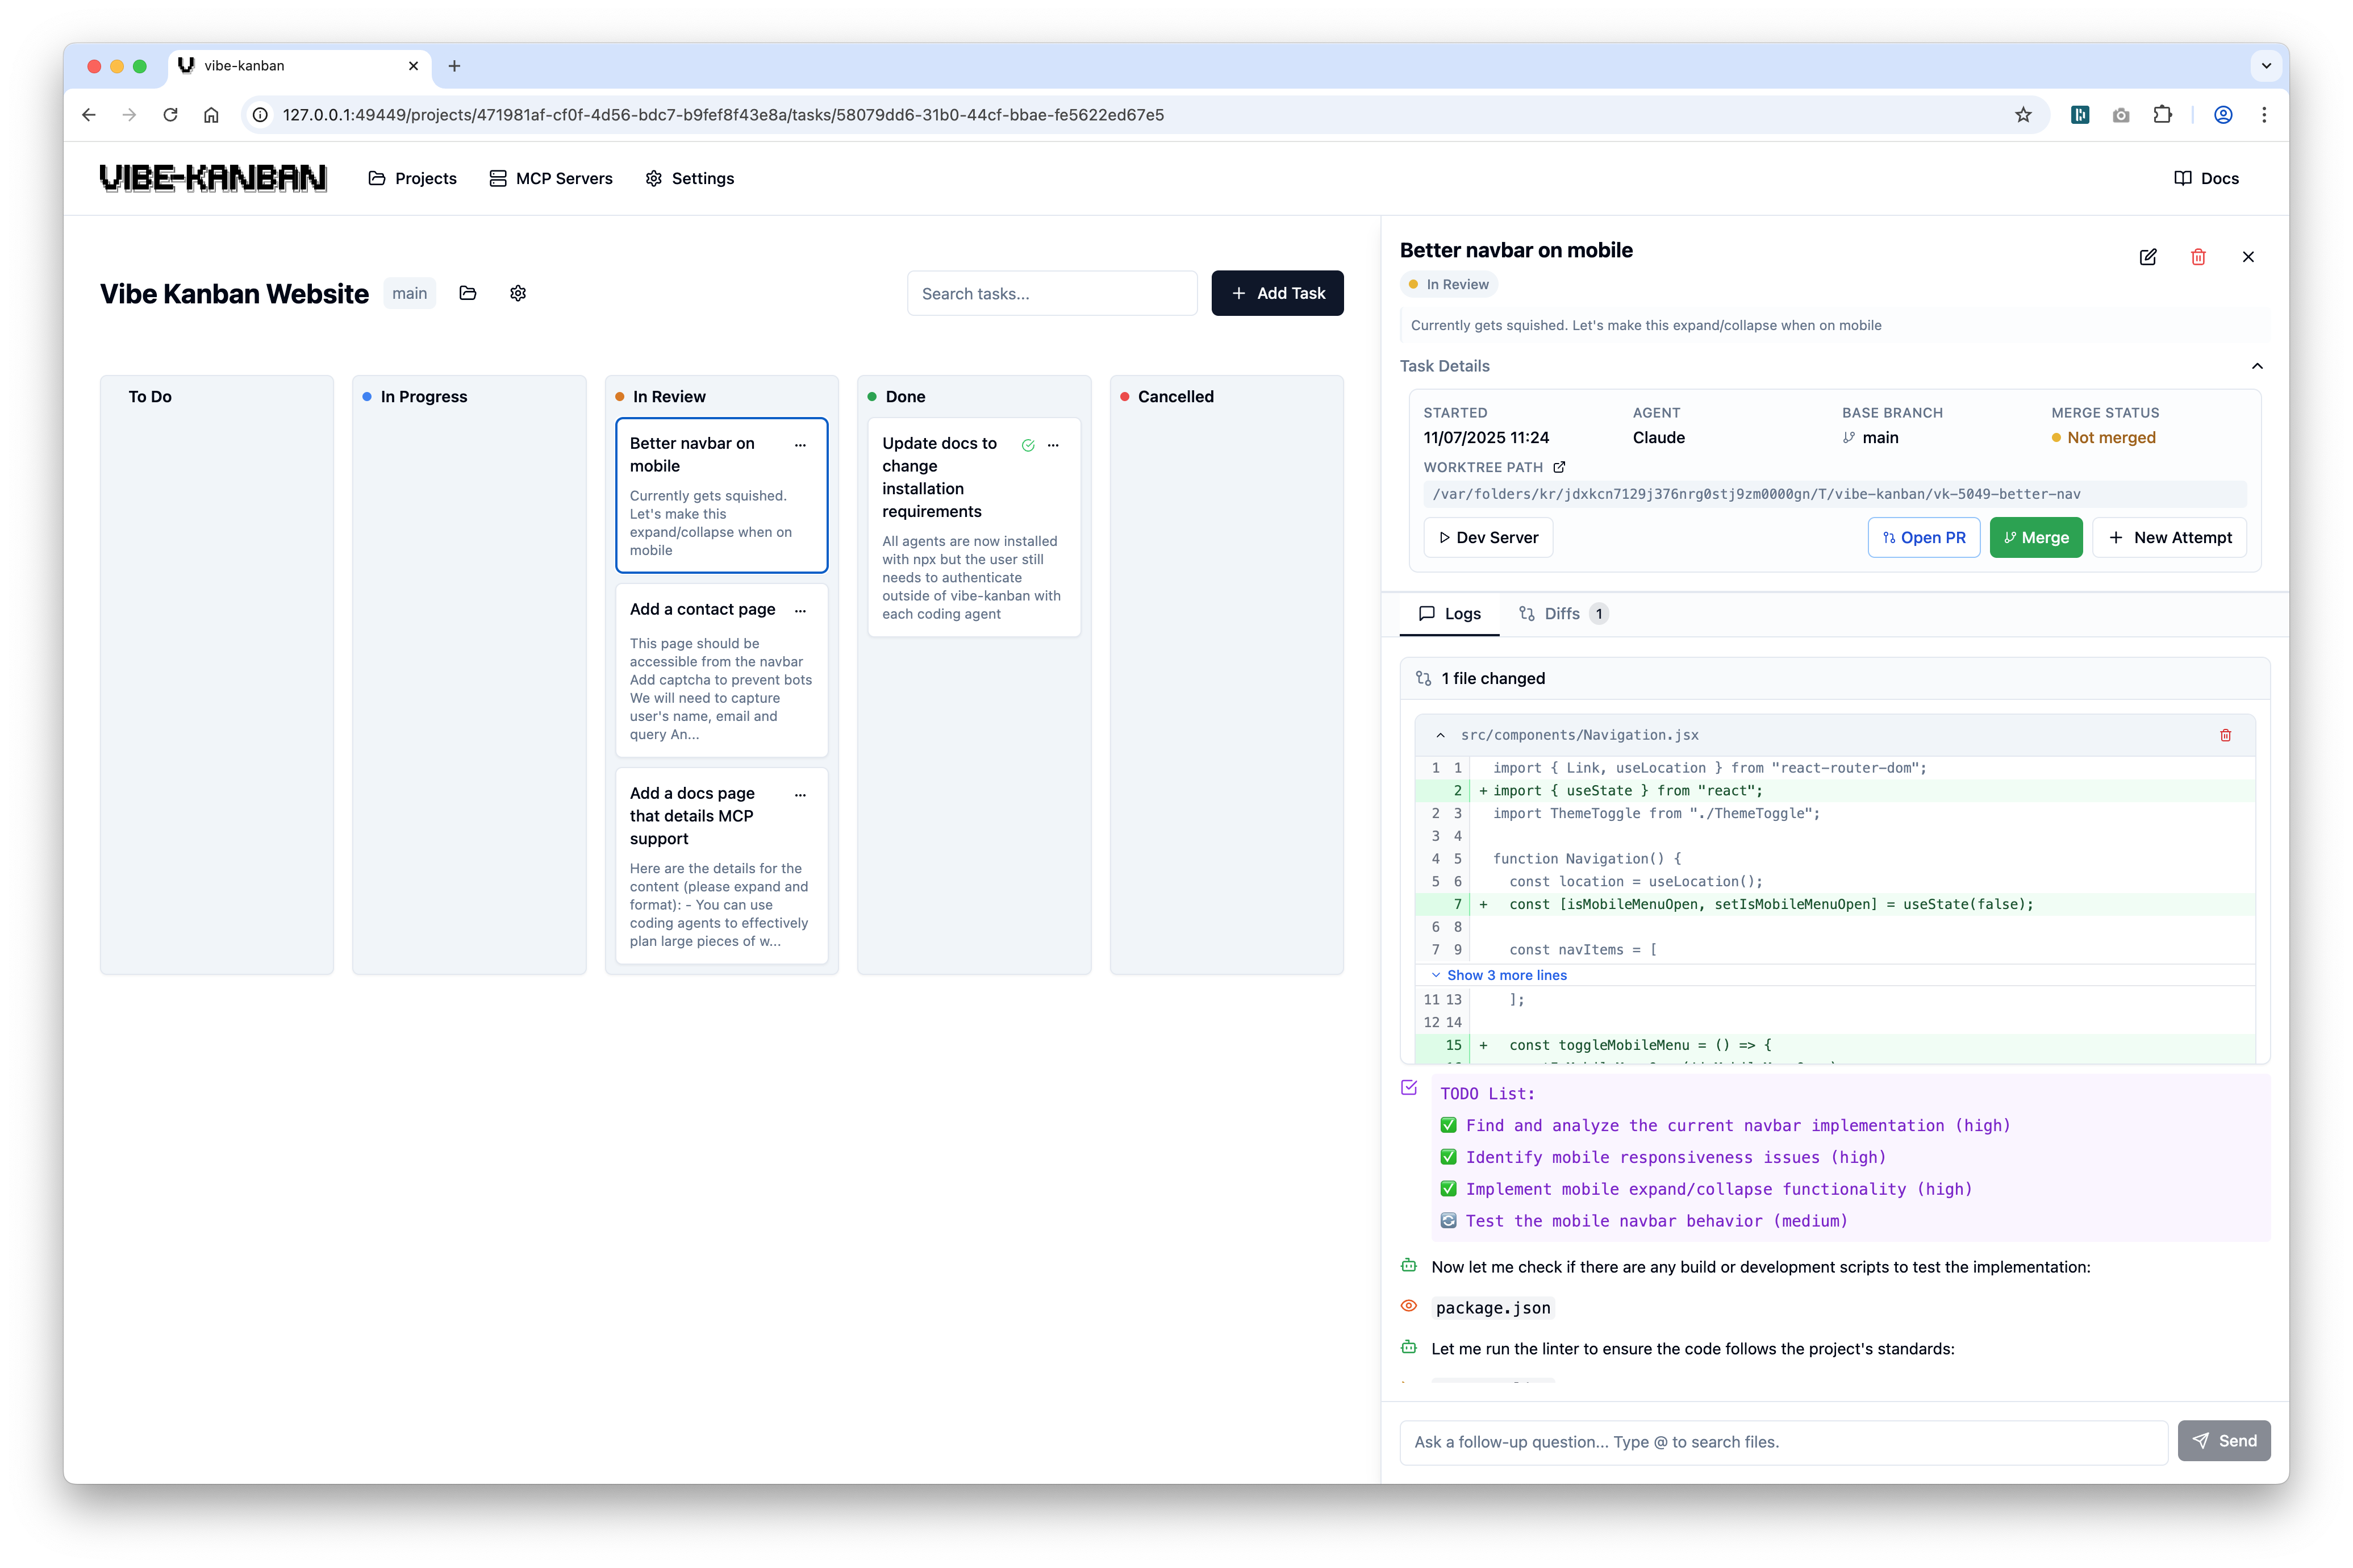The width and height of the screenshot is (2353, 1568).
Task: Click the Open PR button
Action: 1923,538
